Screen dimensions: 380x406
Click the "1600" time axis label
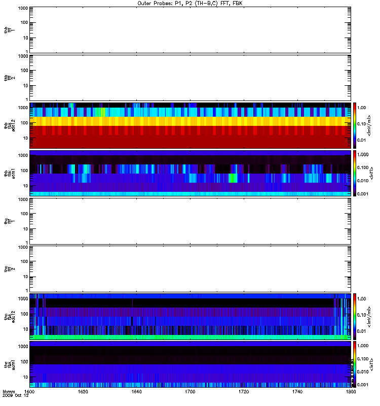[29, 391]
